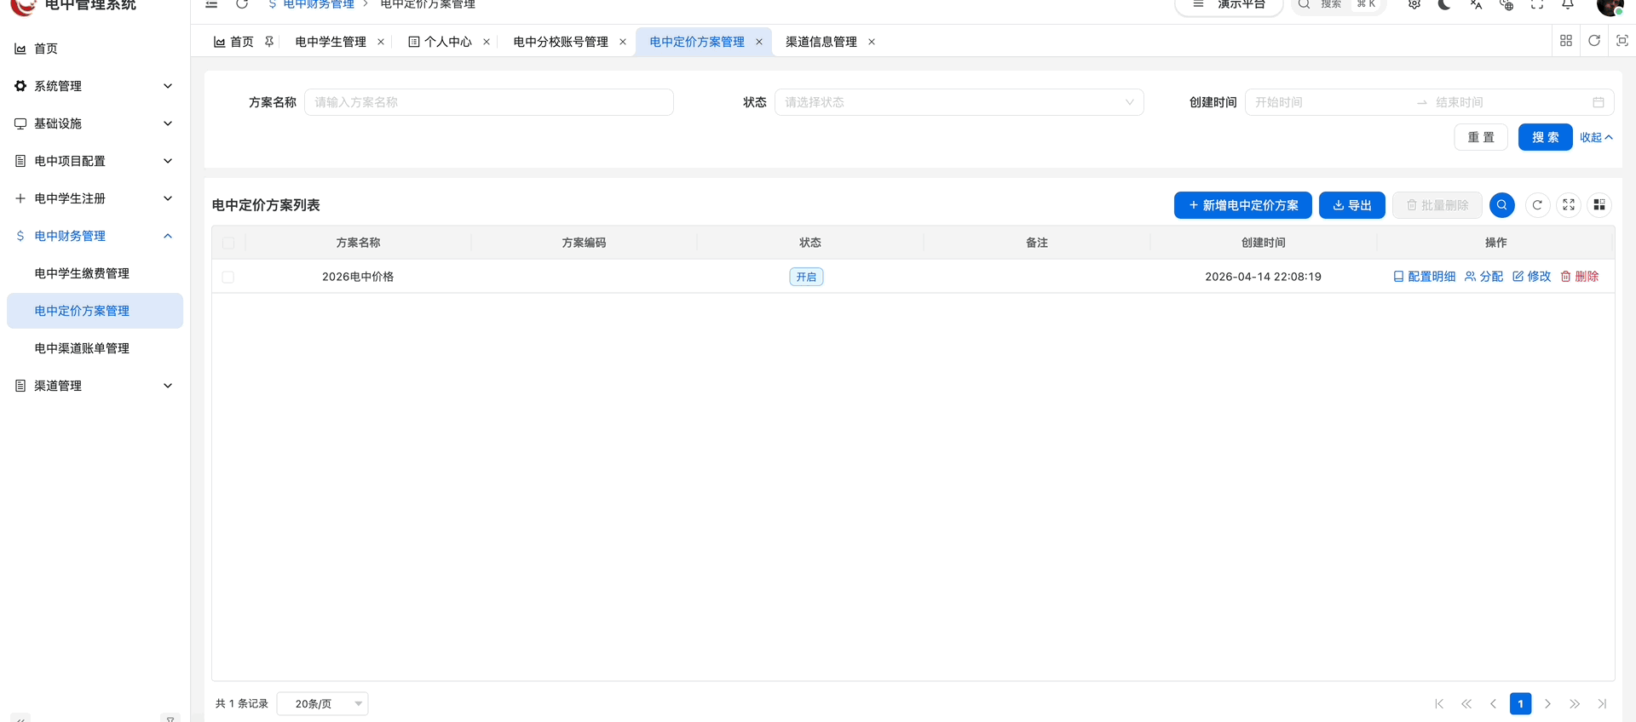The width and height of the screenshot is (1636, 722).
Task: Click 分配 for 2026电中价格
Action: [x=1484, y=277]
